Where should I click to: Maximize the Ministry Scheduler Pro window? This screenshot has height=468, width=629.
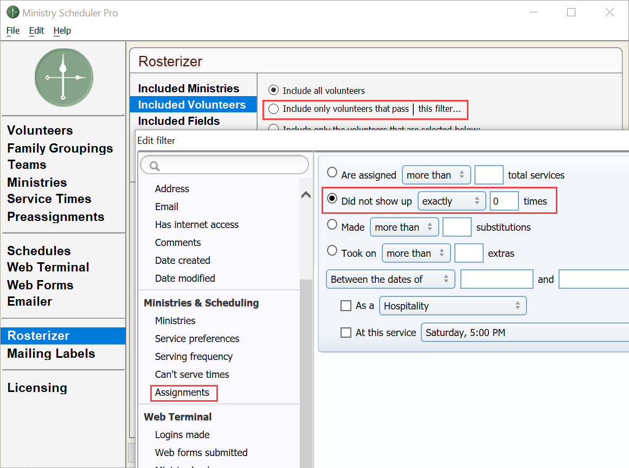click(571, 12)
